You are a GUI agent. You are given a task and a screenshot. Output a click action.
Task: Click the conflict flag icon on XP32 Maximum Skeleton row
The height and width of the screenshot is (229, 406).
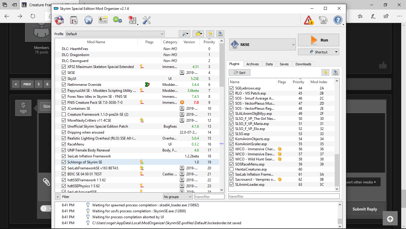[x=142, y=66]
